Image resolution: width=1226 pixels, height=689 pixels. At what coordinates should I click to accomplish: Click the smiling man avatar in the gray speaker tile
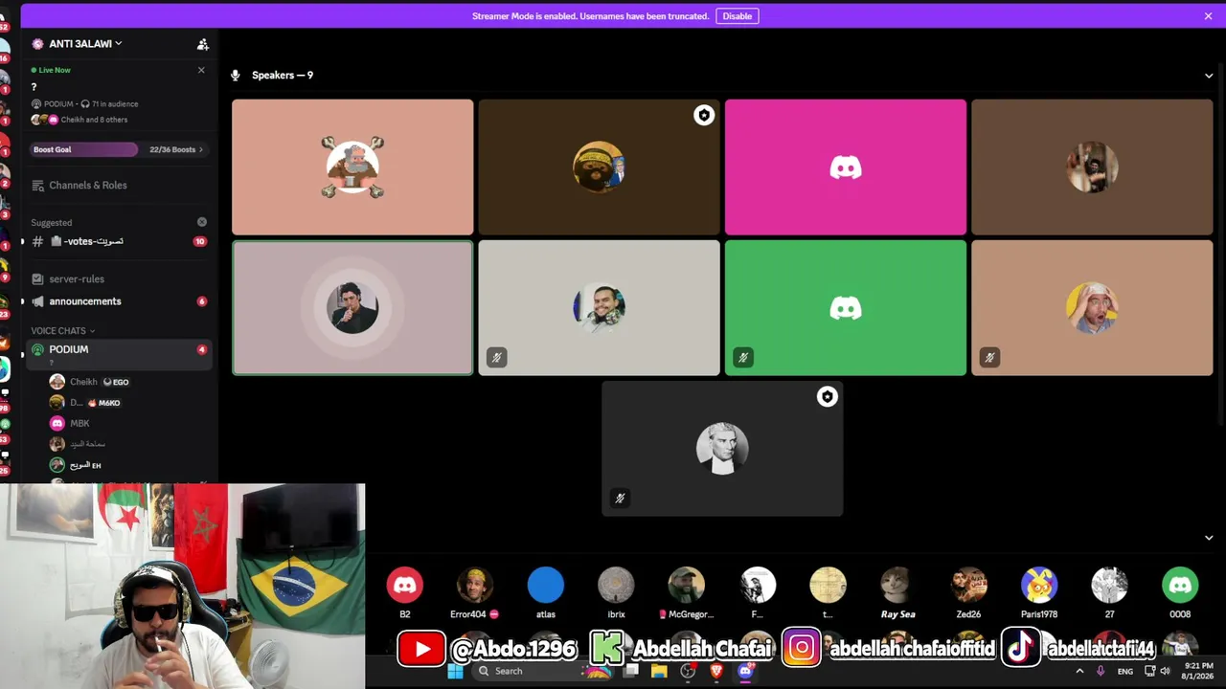click(x=599, y=308)
